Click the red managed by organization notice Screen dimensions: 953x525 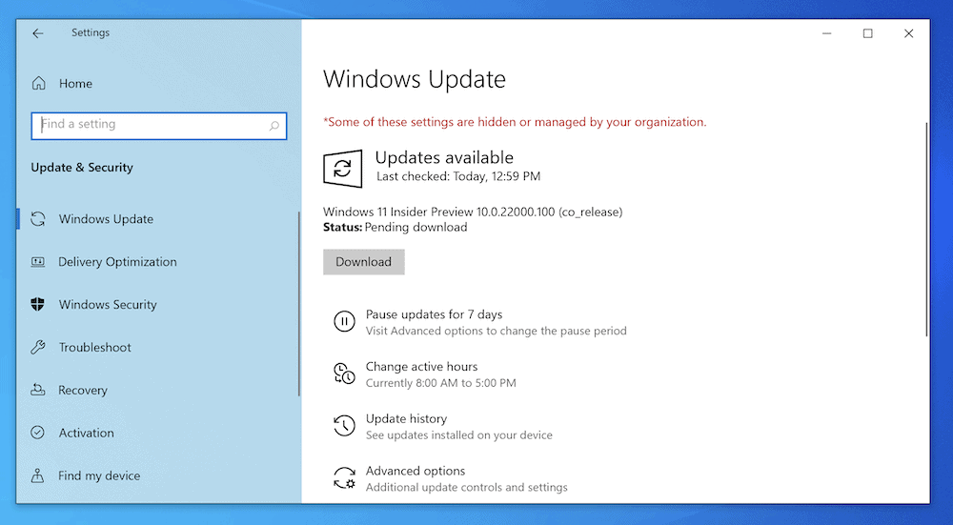[515, 122]
